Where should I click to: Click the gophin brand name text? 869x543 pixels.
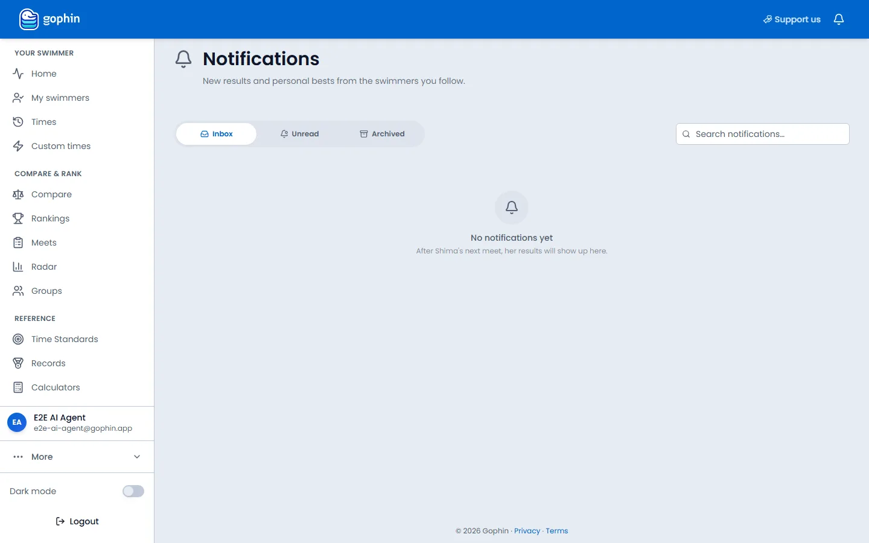pos(62,19)
